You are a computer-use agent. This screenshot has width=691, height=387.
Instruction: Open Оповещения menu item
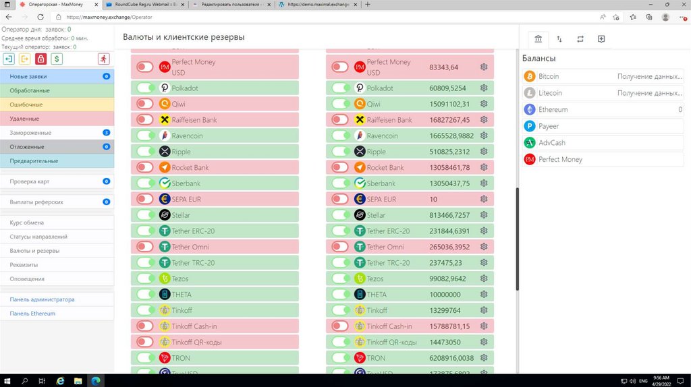tap(57, 278)
